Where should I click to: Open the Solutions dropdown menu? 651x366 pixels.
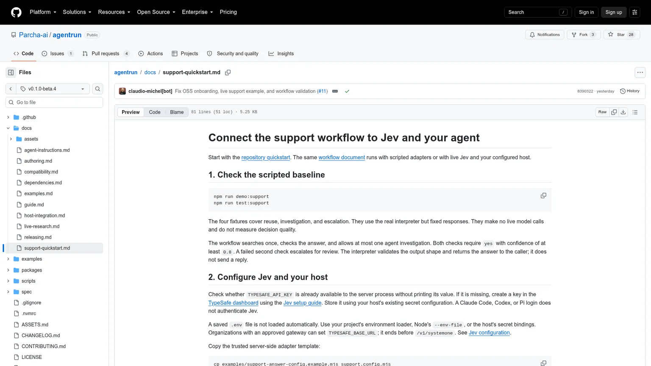pos(77,12)
